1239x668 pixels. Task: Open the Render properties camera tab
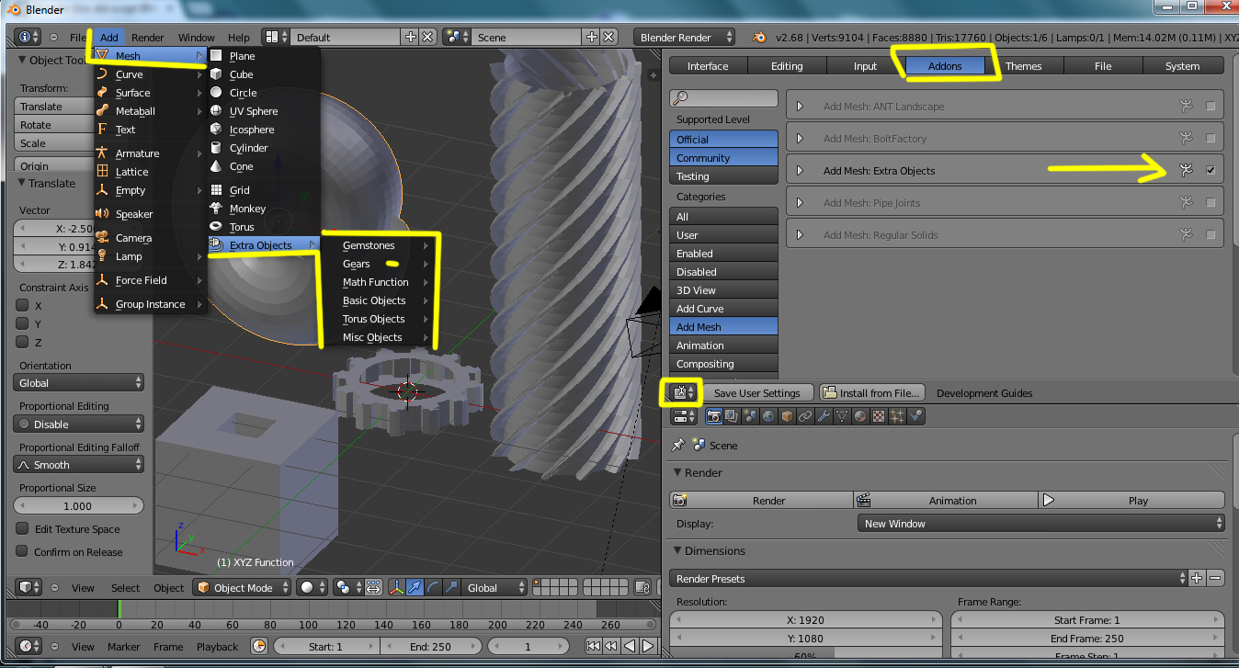[x=713, y=416]
